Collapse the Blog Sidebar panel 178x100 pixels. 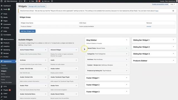coord(127,40)
